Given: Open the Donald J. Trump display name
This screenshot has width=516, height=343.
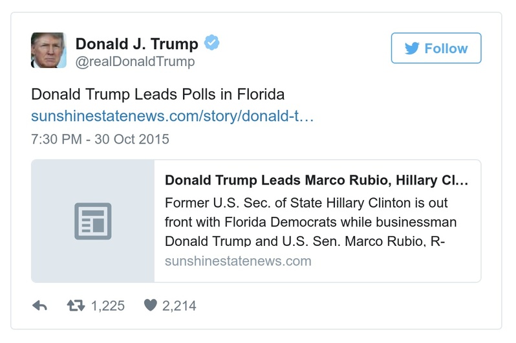Looking at the screenshot, I should [137, 44].
